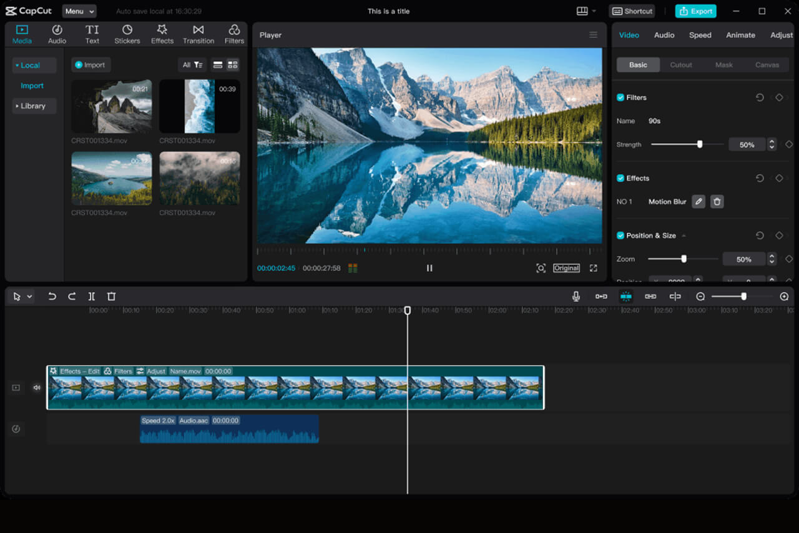799x533 pixels.
Task: Open the Media panel
Action: 22,34
